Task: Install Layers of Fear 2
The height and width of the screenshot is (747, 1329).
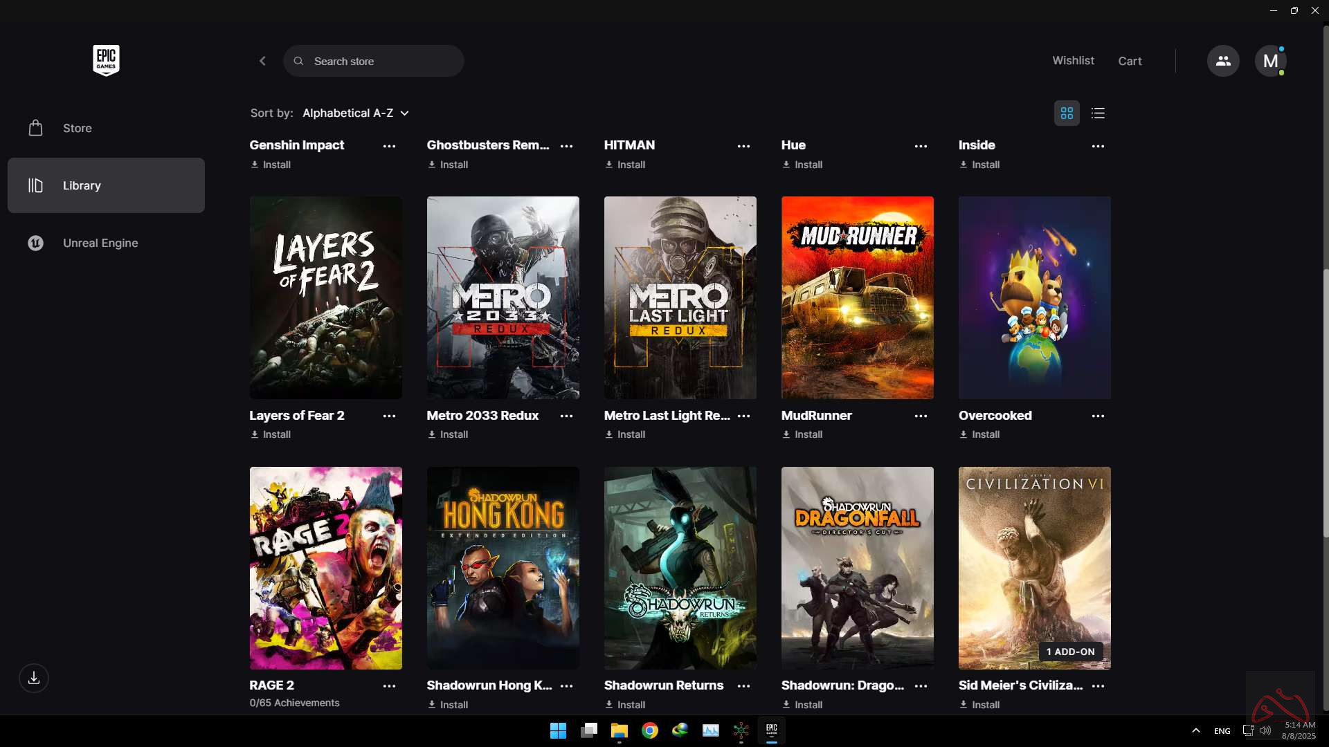Action: pos(271,434)
